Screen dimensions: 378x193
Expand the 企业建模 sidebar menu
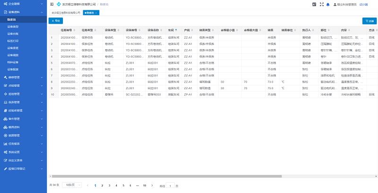click(23, 3)
